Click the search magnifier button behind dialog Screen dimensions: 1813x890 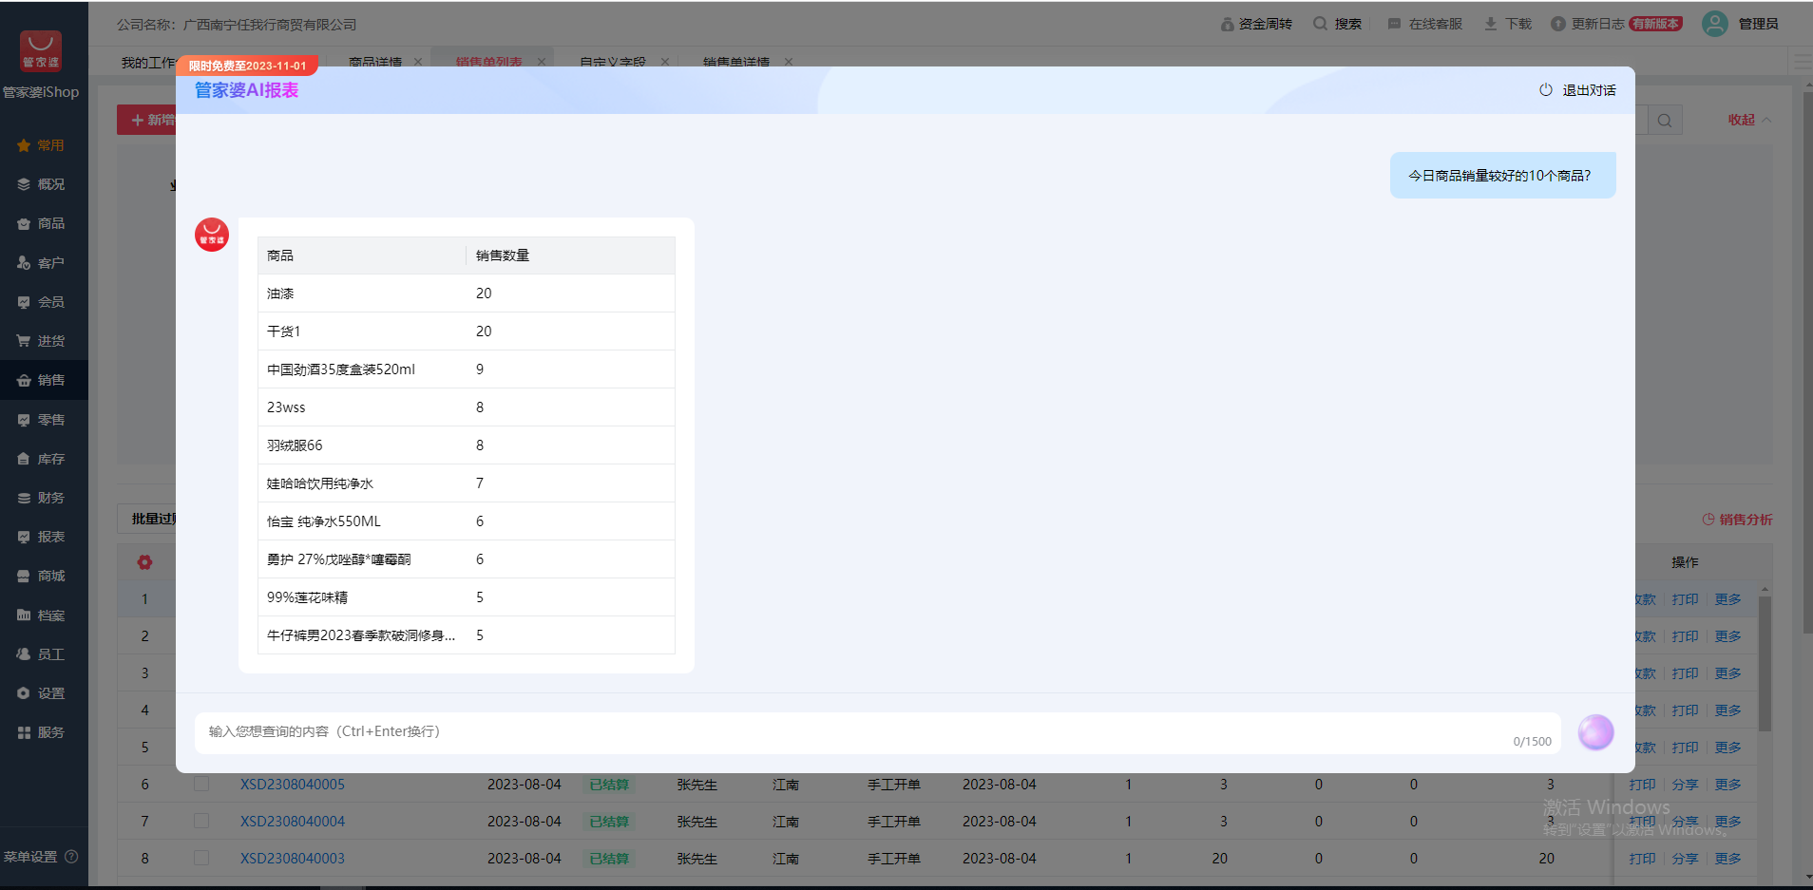(x=1665, y=120)
